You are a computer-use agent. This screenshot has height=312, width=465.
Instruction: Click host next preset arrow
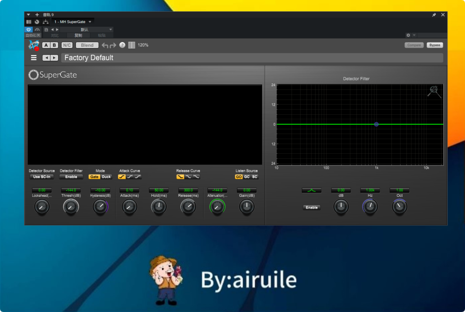tap(57, 29)
